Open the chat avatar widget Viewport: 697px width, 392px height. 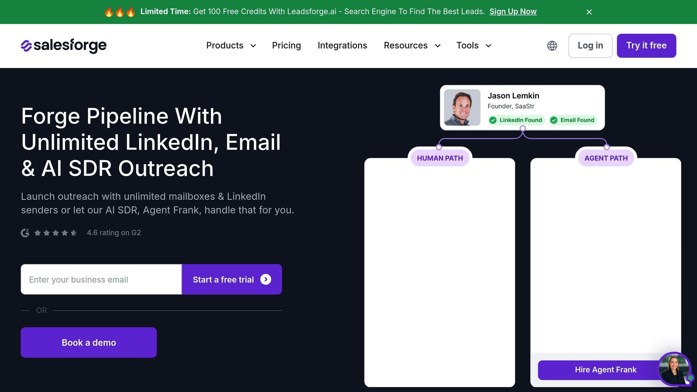pyautogui.click(x=674, y=369)
